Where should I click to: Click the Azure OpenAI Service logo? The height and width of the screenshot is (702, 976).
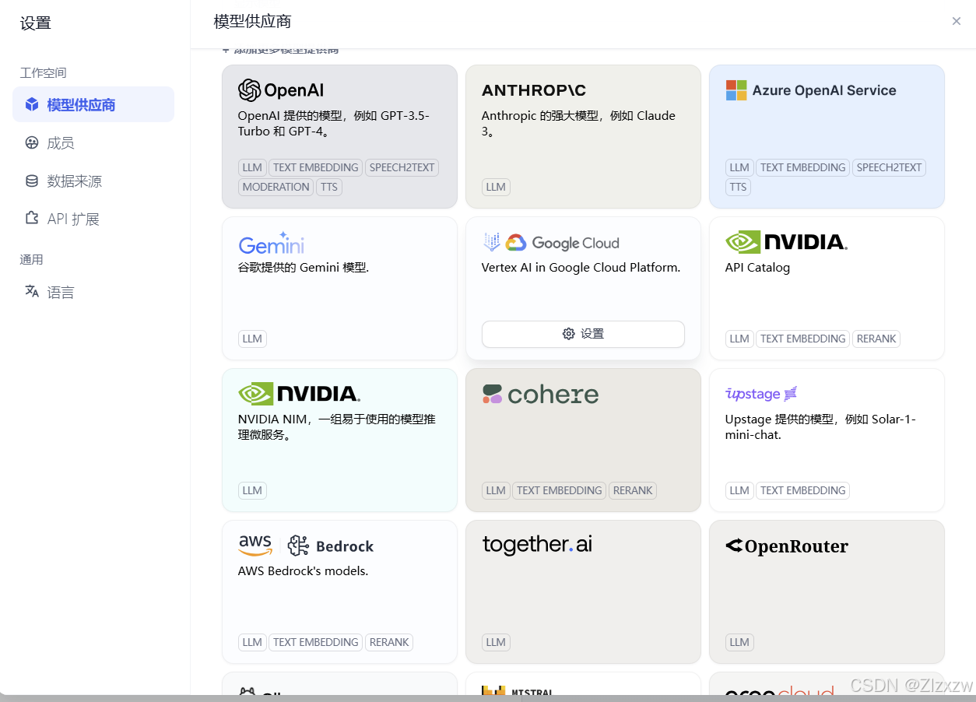pyautogui.click(x=811, y=90)
